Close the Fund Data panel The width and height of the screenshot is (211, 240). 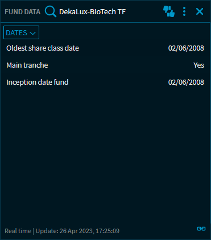(x=200, y=11)
